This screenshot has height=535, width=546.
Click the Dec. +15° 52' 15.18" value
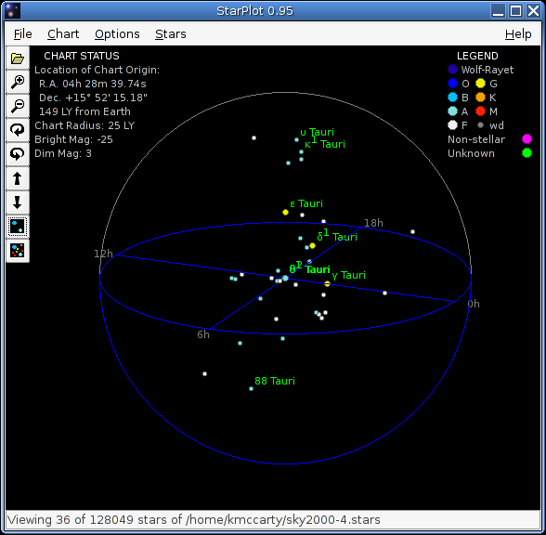93,98
